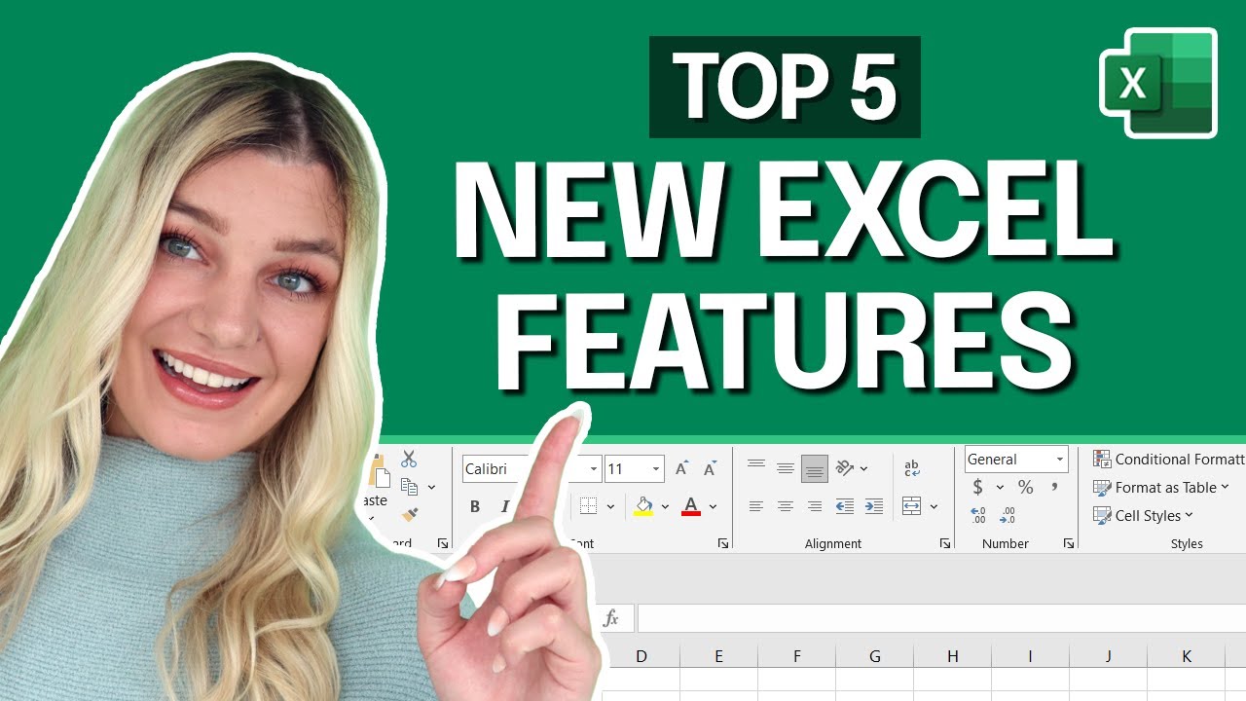Open the Accounting format dropdown arrow
This screenshot has width=1246, height=701.
click(1000, 487)
